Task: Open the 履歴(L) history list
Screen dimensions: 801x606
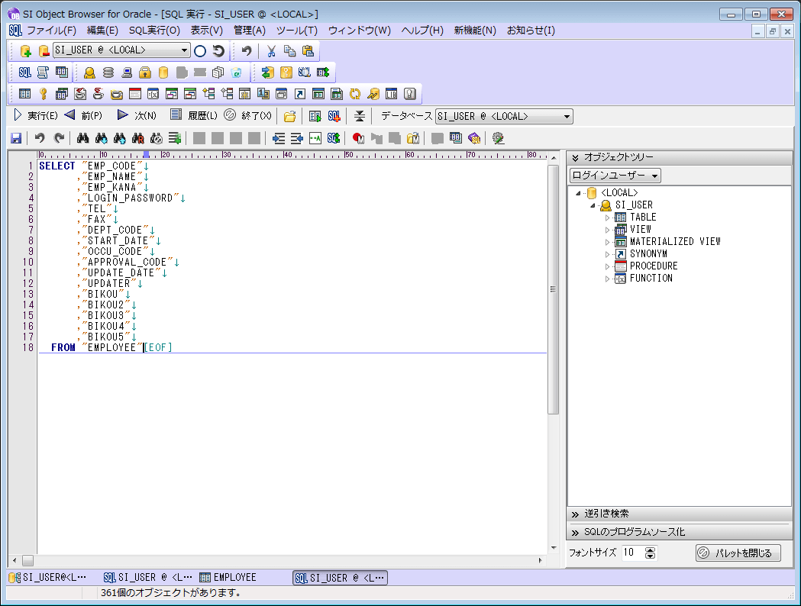Action: coord(194,116)
